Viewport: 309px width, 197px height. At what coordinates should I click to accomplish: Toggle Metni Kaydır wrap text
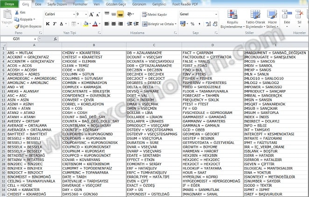coord(155,14)
